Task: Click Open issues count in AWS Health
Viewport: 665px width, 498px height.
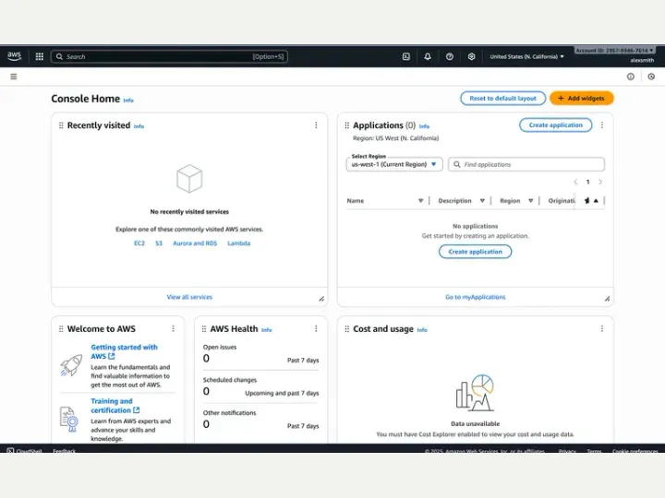Action: [206, 358]
